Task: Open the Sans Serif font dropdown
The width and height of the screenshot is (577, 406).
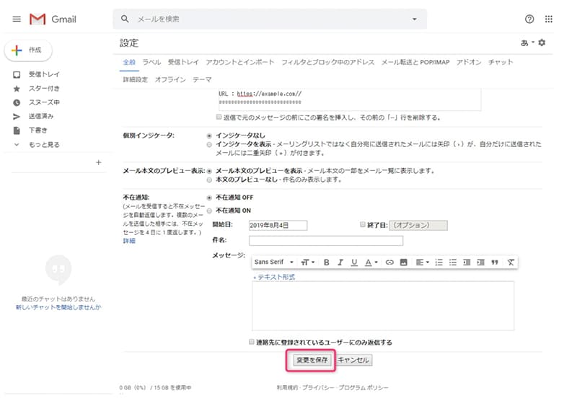Action: 274,262
